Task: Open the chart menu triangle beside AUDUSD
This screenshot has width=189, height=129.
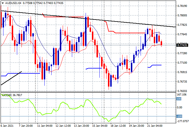Action: [x=3, y=3]
